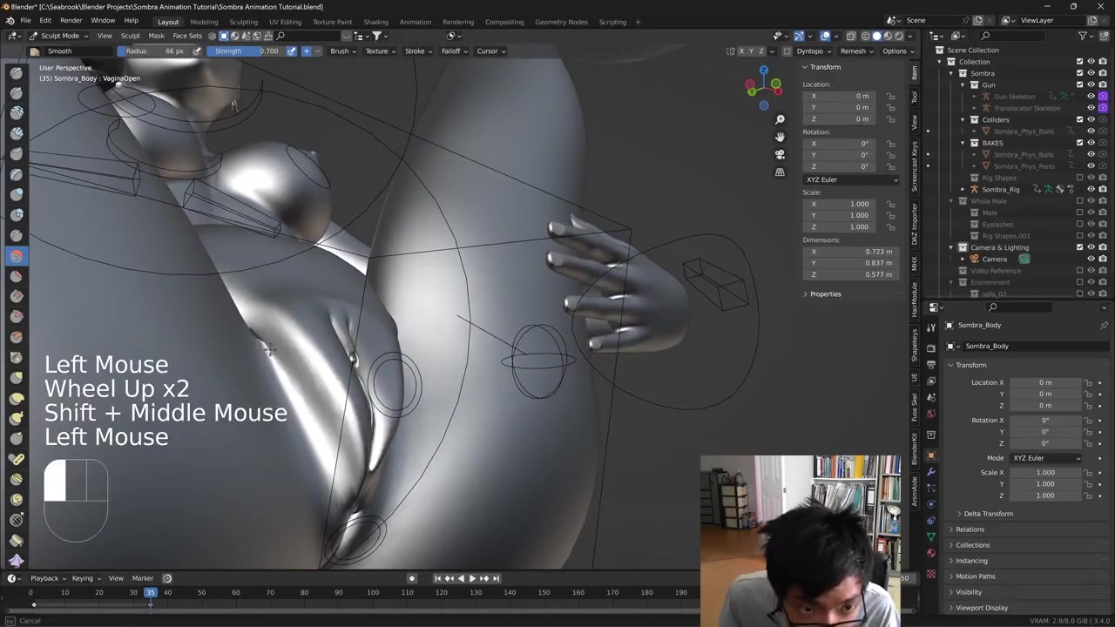Click the brush Strength slider

(x=246, y=51)
